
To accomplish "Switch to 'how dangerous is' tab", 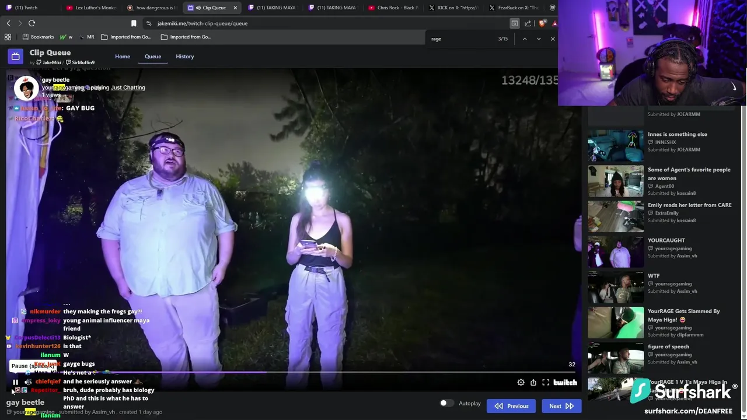I will click(x=152, y=8).
